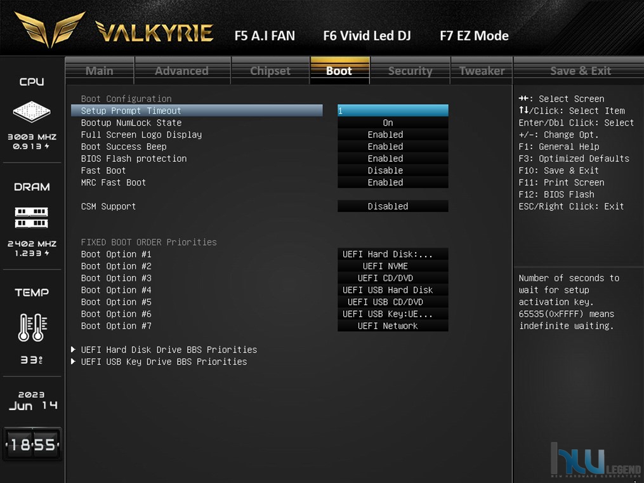Viewport: 644px width, 483px height.
Task: Select the BIOS Flash protection label
Action: click(134, 159)
